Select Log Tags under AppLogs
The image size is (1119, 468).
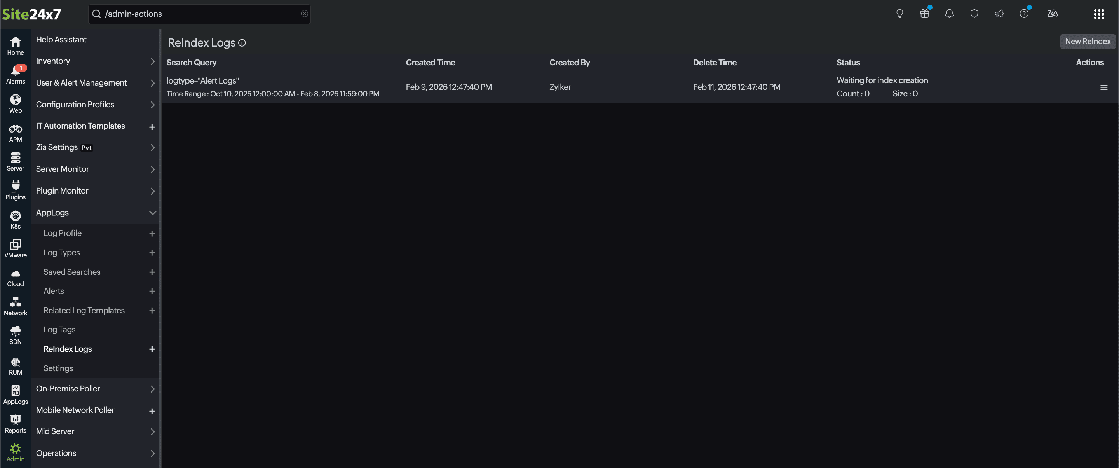coord(59,329)
